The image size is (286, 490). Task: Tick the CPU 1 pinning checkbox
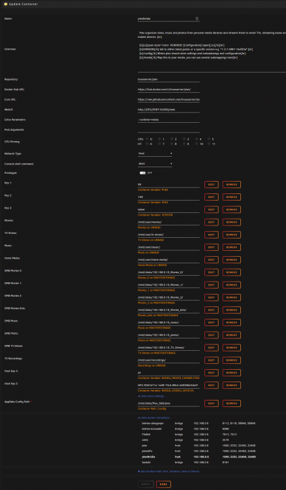pos(159,139)
